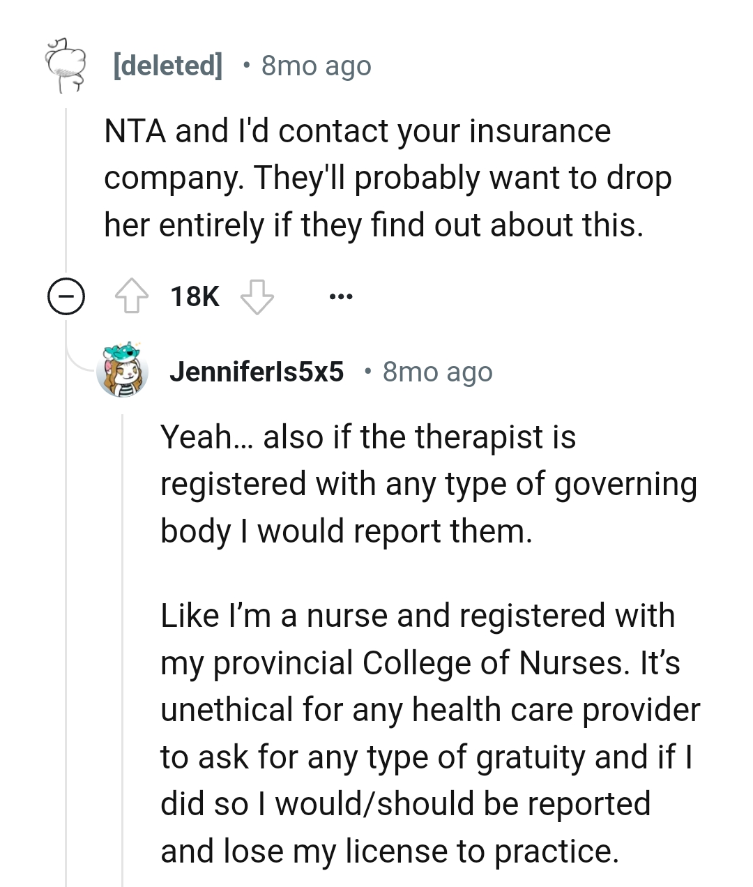Click the [deleted] username label
Image resolution: width=753 pixels, height=887 pixels.
pos(167,66)
